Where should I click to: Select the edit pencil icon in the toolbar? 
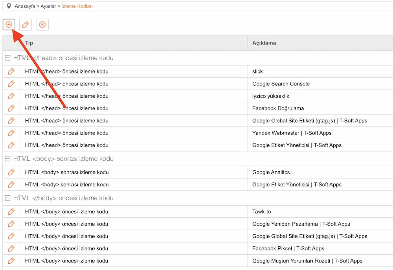(x=25, y=24)
